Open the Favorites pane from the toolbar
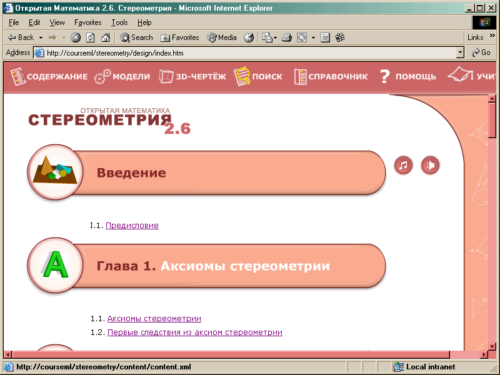 coord(180,37)
